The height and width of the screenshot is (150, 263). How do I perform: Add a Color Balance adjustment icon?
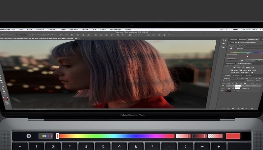236,70
